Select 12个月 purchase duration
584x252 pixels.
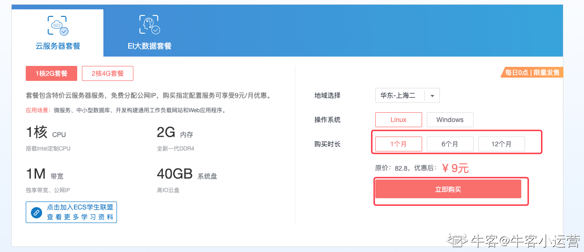(501, 144)
